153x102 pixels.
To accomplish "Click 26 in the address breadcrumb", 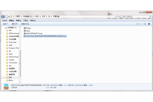I will [x=49, y=17].
